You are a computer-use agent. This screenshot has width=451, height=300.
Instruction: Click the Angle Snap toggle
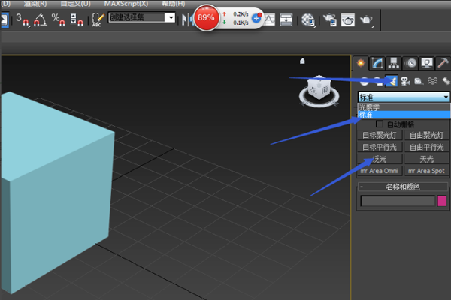click(41, 19)
